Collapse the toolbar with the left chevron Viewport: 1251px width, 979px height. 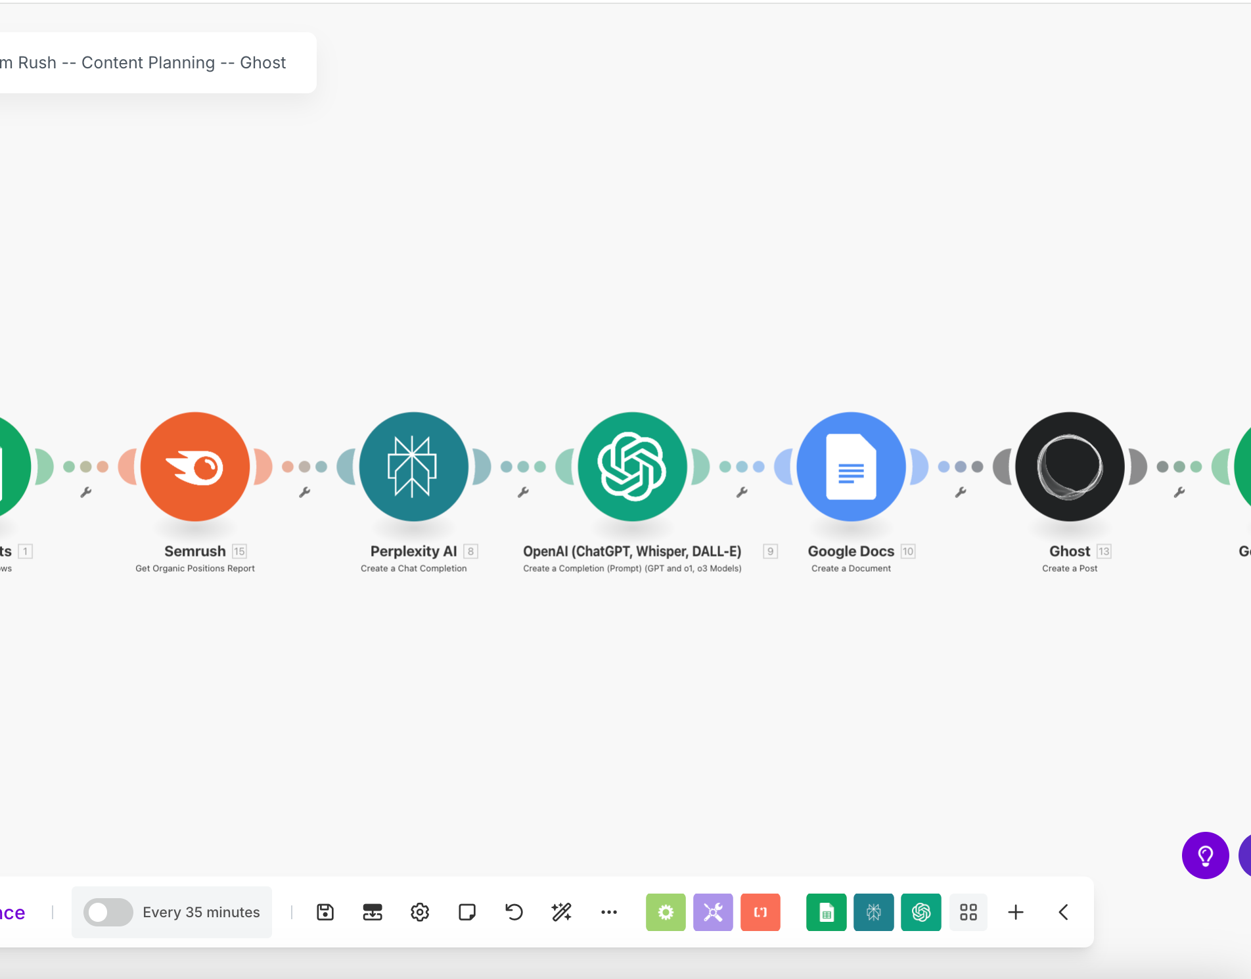coord(1063,912)
